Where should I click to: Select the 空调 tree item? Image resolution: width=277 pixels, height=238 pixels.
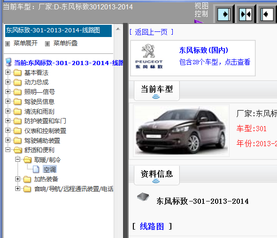pyautogui.click(x=50, y=170)
